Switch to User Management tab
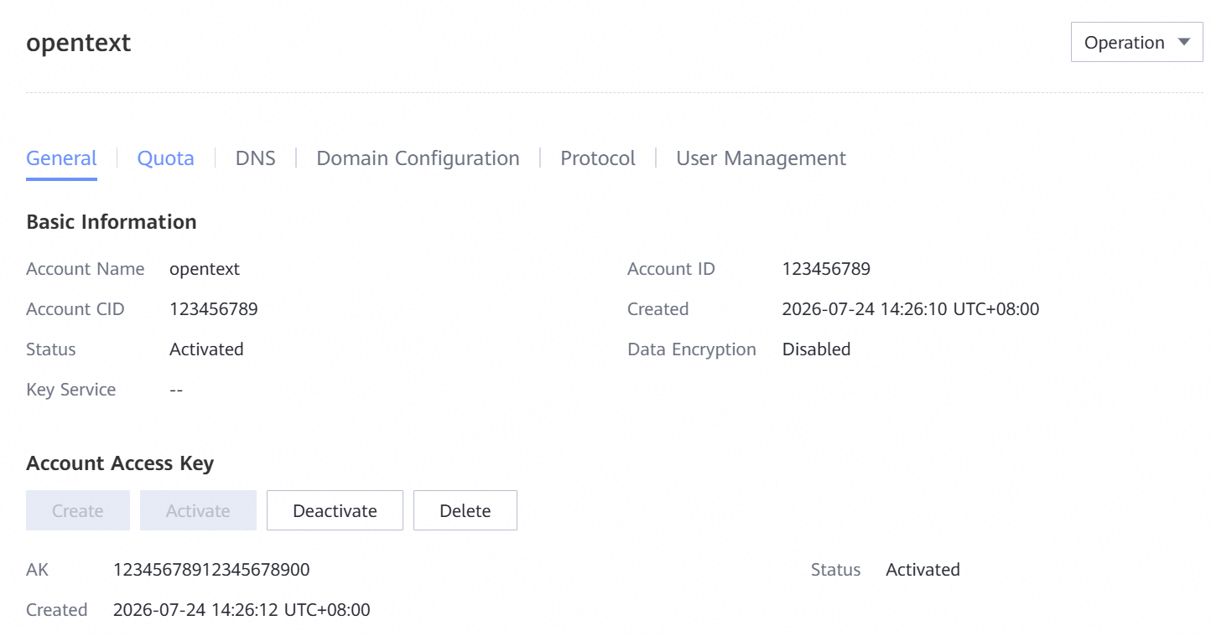The width and height of the screenshot is (1211, 636). coord(761,158)
